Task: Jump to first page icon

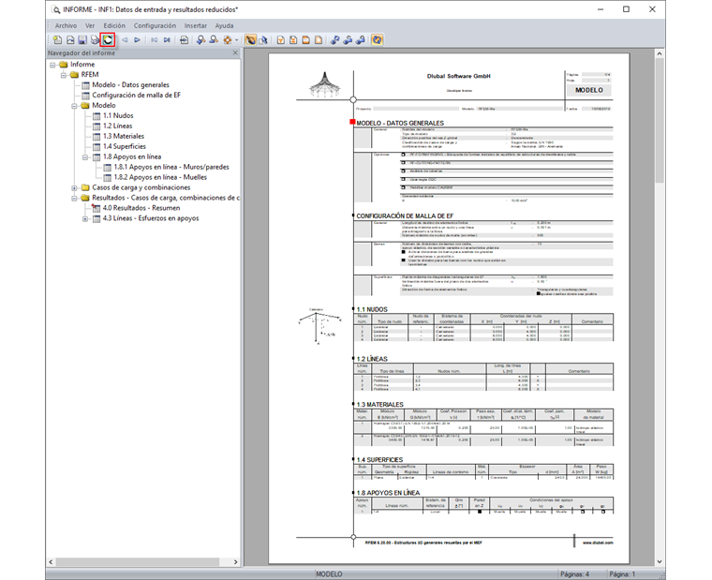Action: point(155,40)
